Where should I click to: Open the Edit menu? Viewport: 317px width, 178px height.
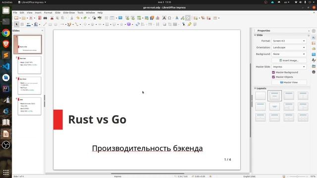click(x=22, y=12)
